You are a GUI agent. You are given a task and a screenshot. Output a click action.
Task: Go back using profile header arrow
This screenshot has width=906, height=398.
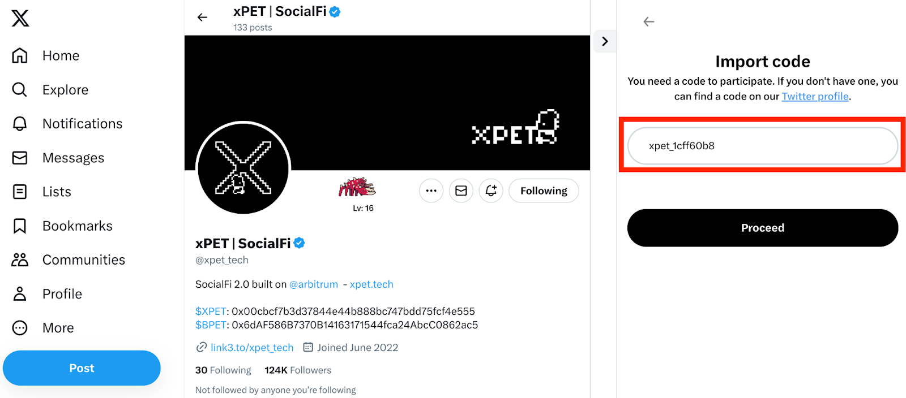[202, 18]
